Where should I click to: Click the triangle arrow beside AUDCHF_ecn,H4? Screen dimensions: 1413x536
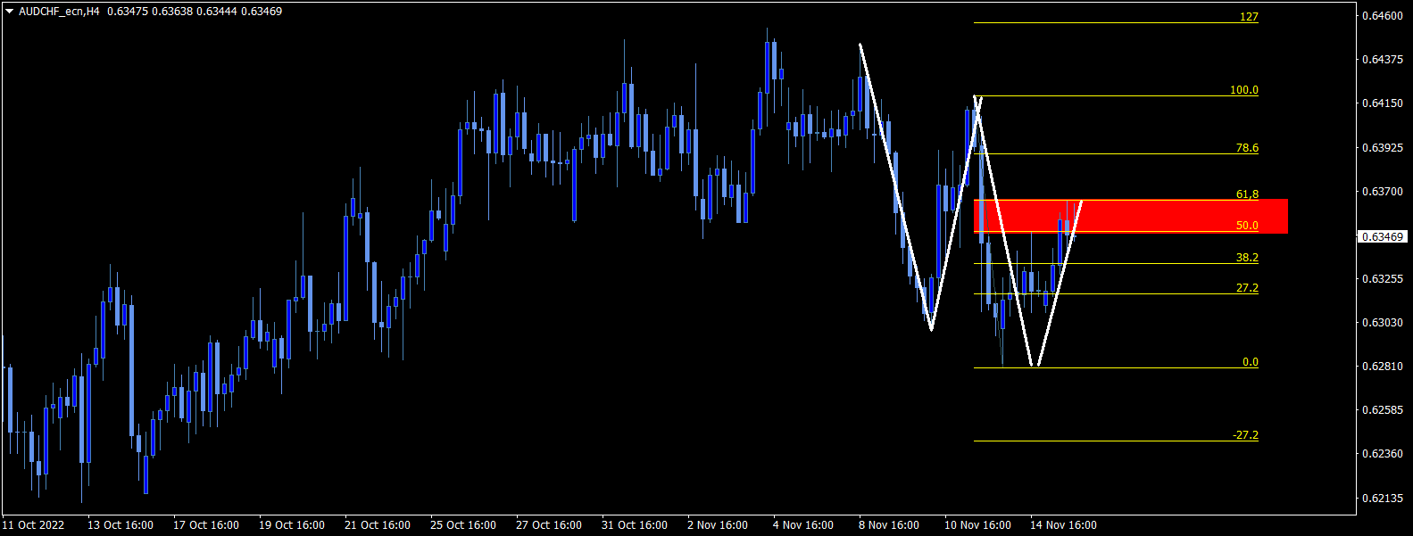click(x=10, y=12)
